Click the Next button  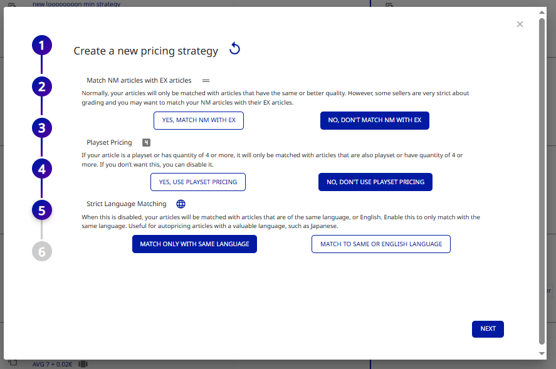[x=488, y=329]
